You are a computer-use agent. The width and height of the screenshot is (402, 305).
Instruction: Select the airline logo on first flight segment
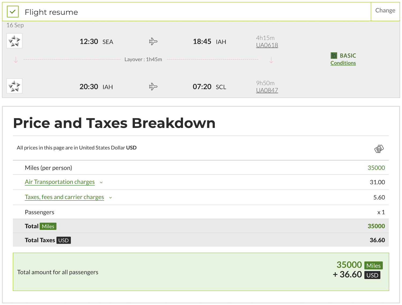pyautogui.click(x=14, y=41)
